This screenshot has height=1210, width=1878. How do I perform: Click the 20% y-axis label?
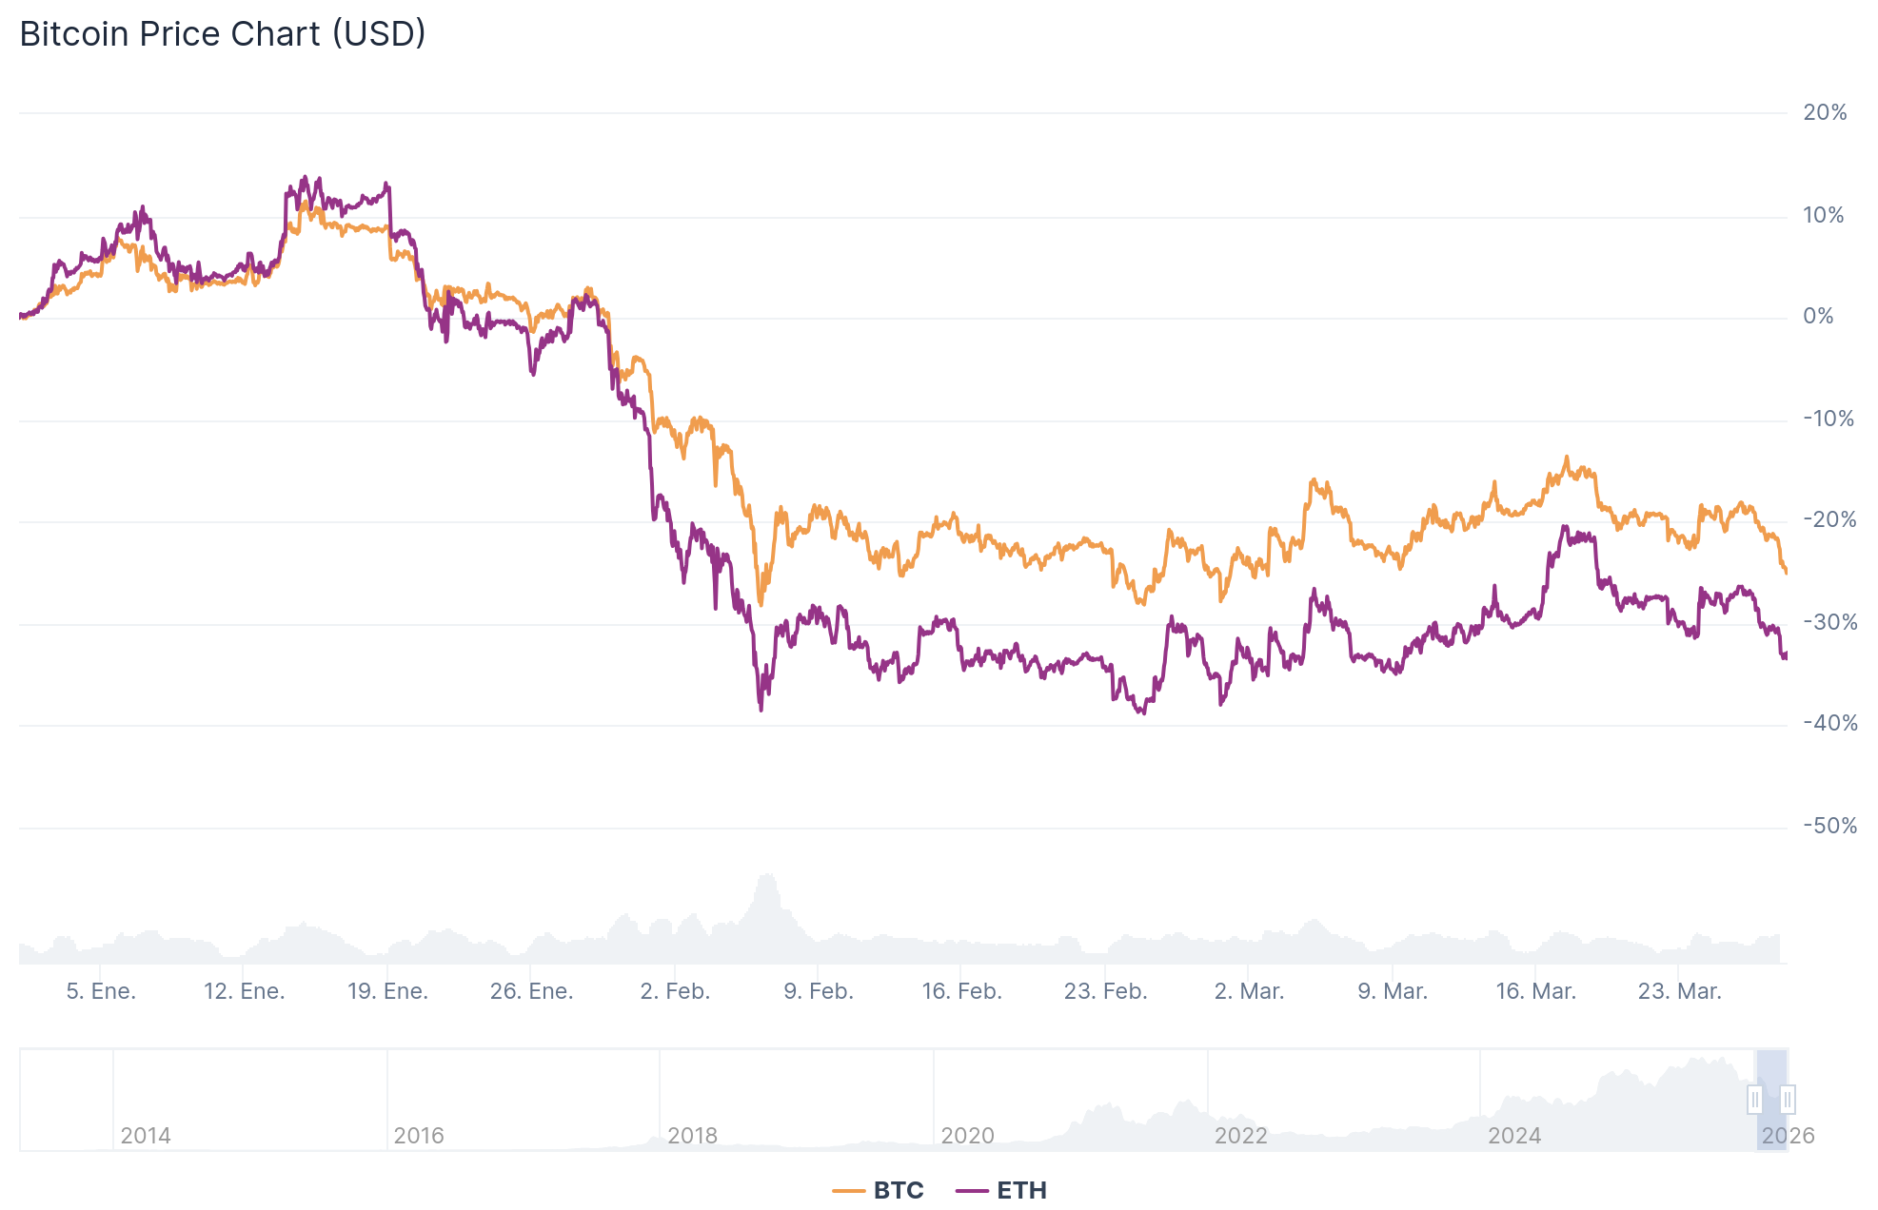pyautogui.click(x=1825, y=112)
